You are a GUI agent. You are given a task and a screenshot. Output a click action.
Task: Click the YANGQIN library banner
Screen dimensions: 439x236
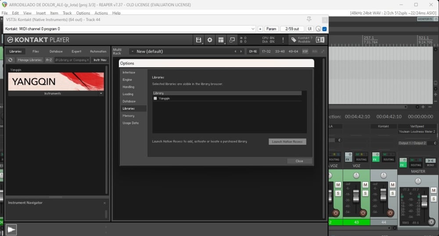(56, 81)
